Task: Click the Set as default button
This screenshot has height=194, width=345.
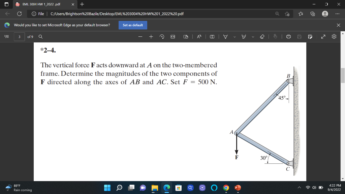Action: click(133, 25)
